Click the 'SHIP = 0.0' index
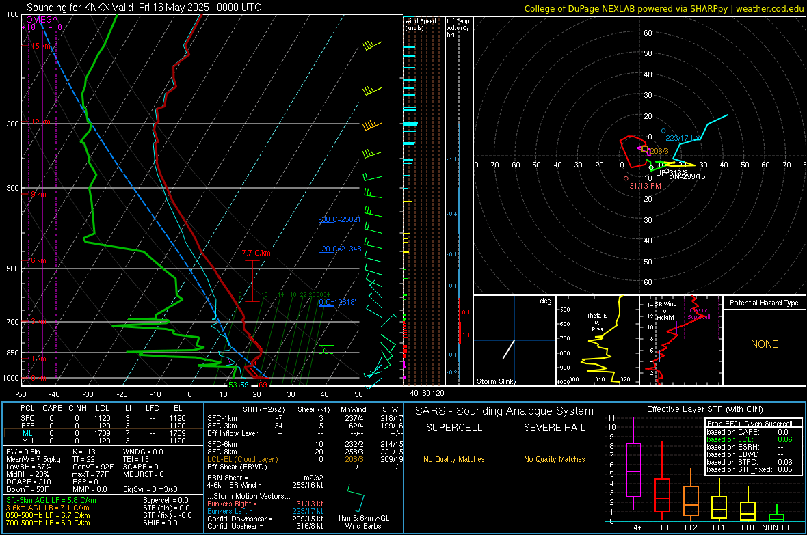This screenshot has height=535, width=807. coord(160,523)
